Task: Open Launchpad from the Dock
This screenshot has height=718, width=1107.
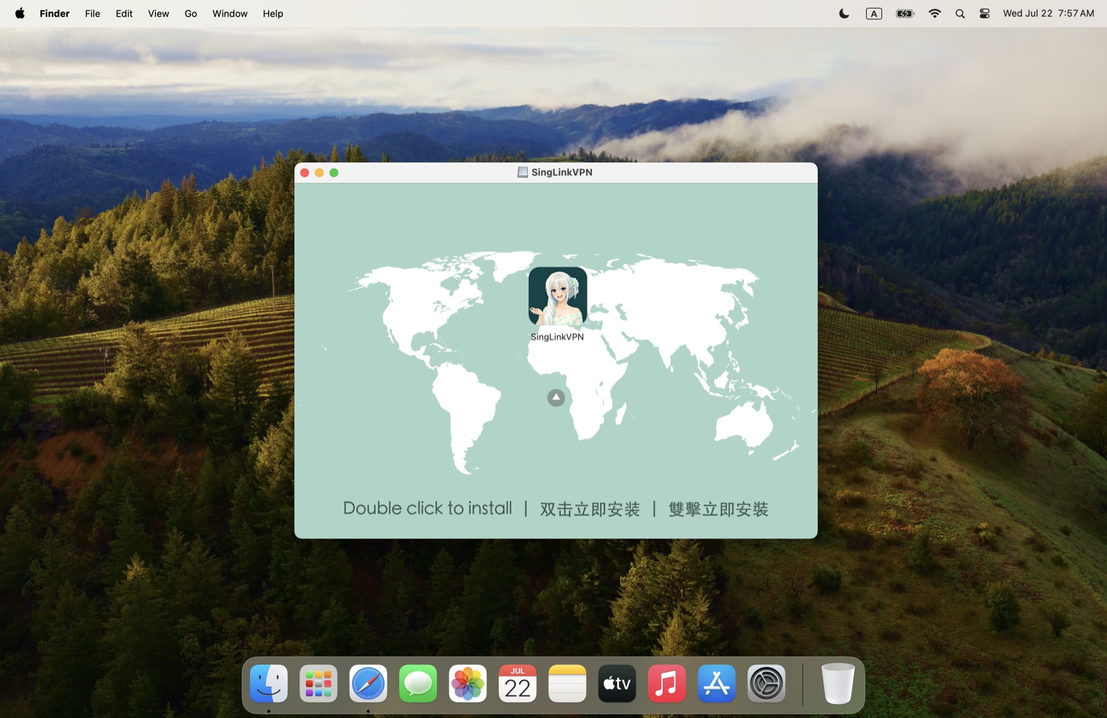Action: [318, 683]
